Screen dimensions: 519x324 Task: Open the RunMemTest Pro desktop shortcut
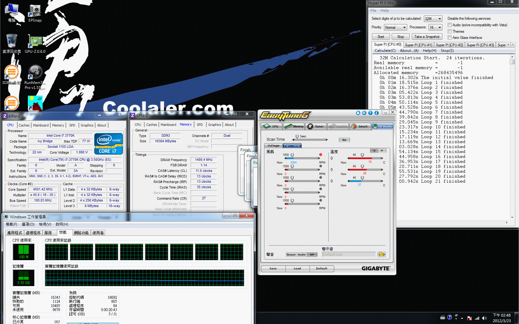[x=35, y=77]
